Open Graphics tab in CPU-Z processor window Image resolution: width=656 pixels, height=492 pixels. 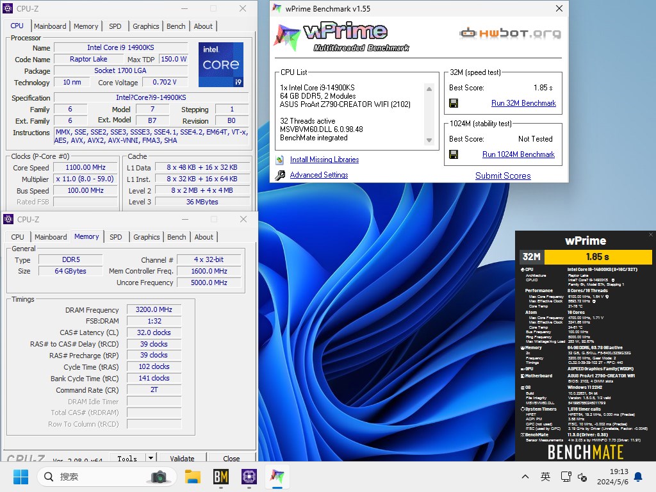tap(146, 26)
